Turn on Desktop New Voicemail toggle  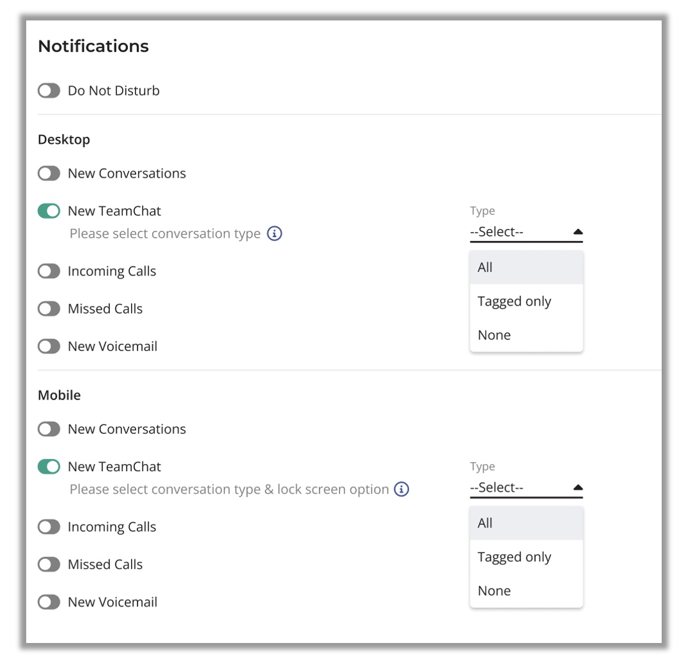(x=49, y=346)
